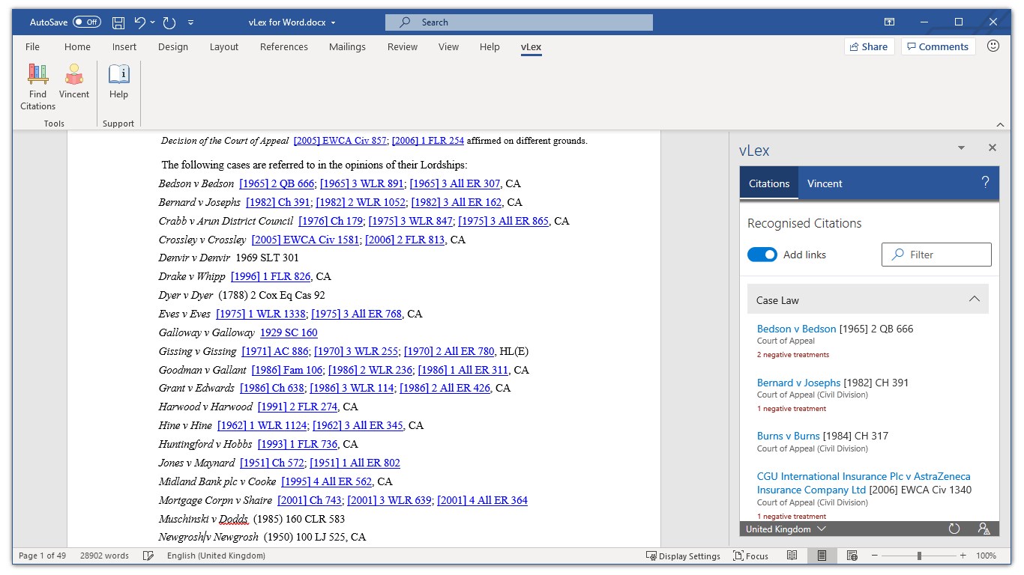Click the Ribbon Display Options icon

889,22
